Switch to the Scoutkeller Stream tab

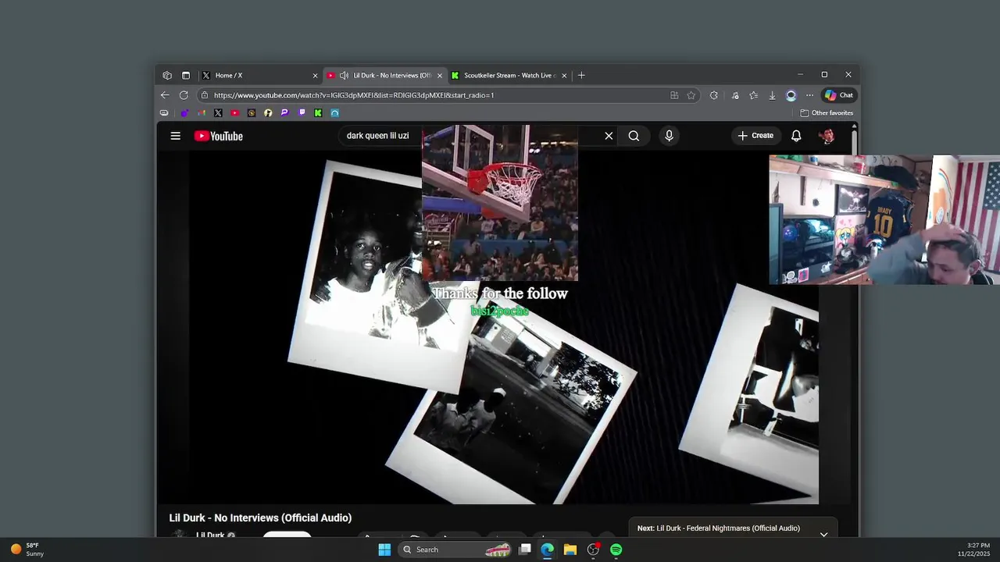(x=509, y=76)
